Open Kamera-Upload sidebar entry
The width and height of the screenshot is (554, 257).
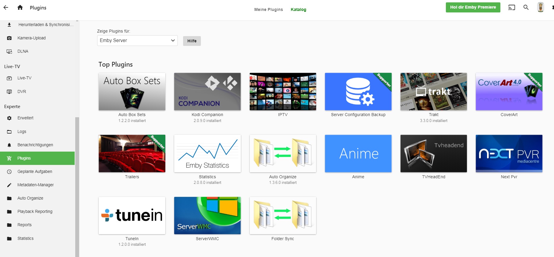(37, 38)
